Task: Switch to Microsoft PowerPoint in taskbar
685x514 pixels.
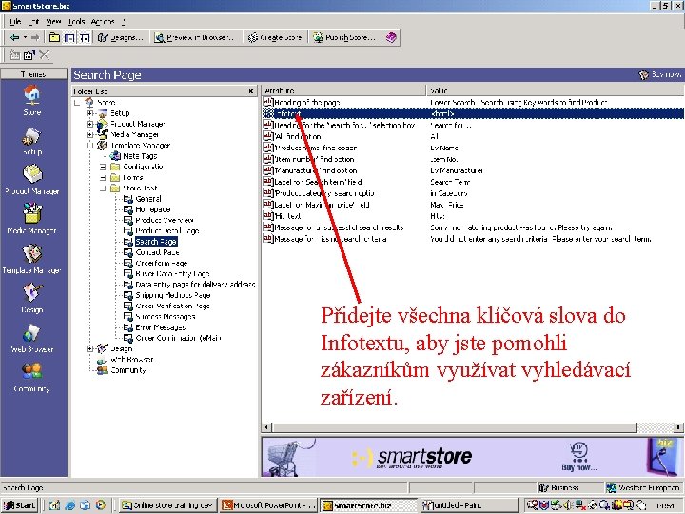Action: tap(268, 505)
